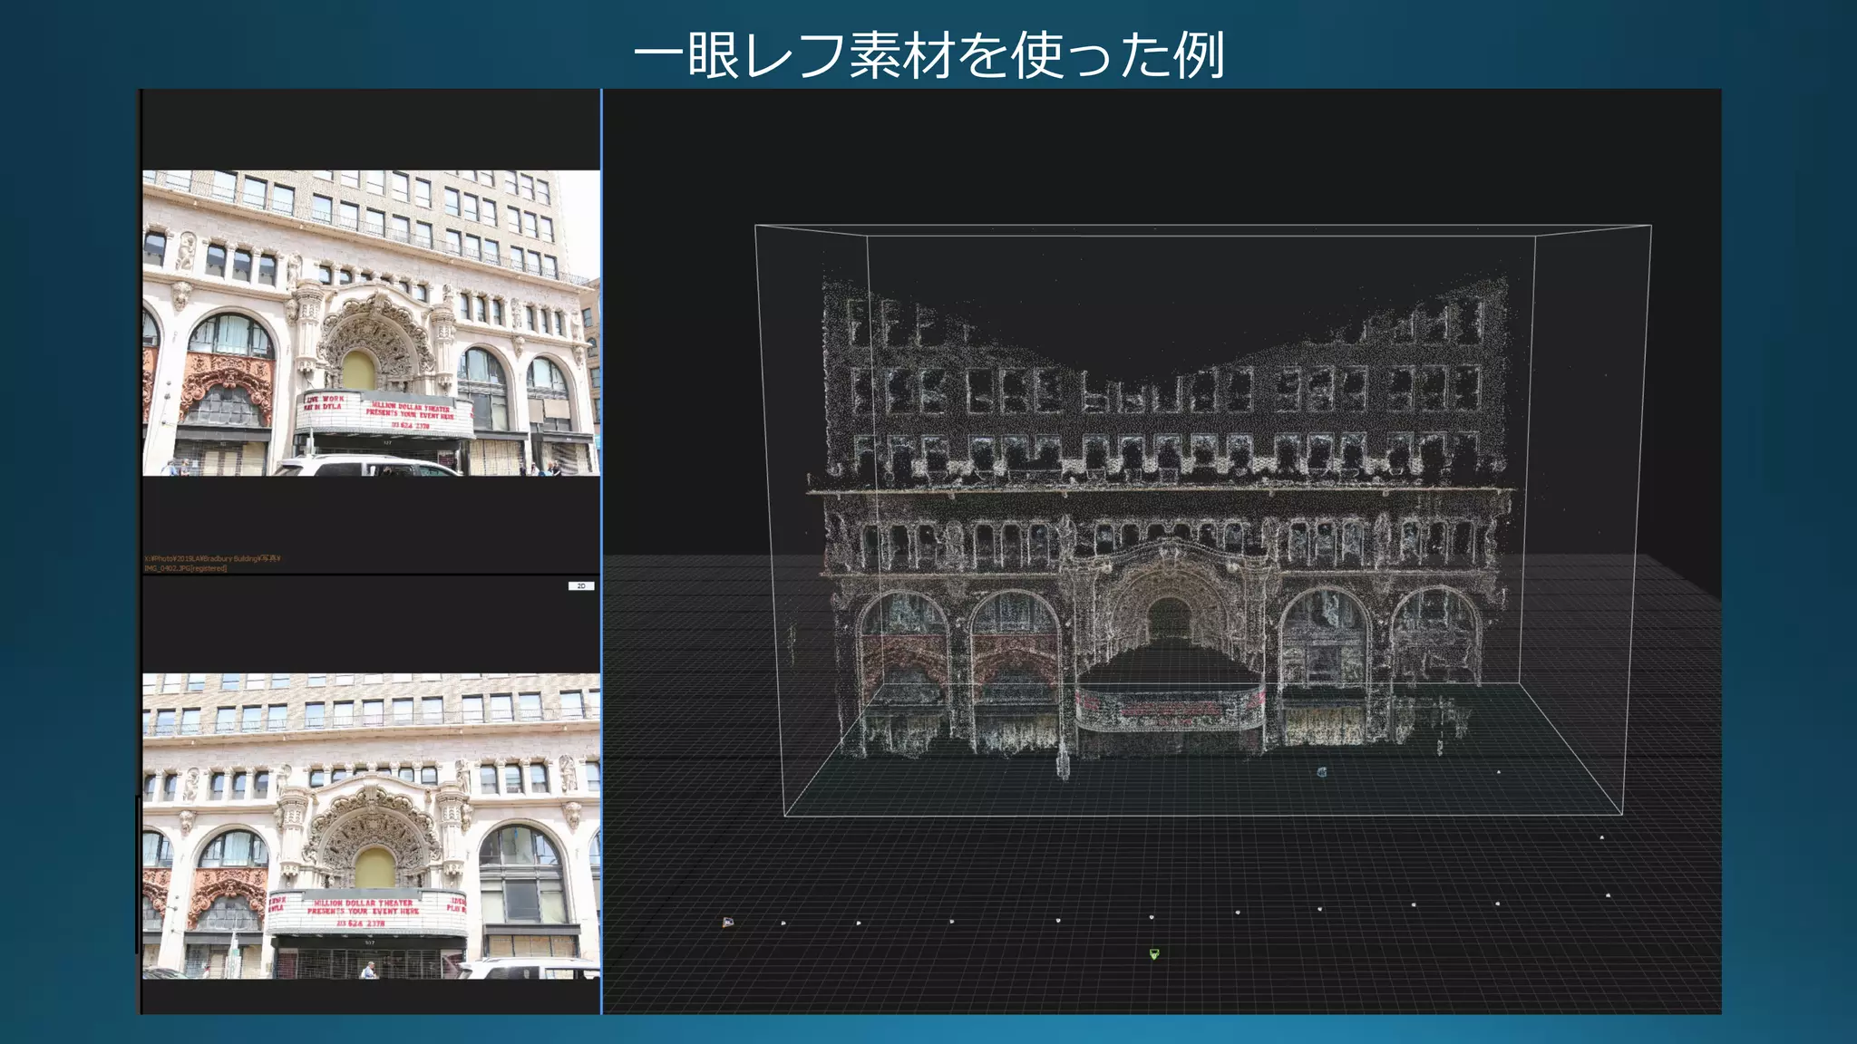The image size is (1857, 1044).
Task: Click the green camera icon in 3D view
Action: pyautogui.click(x=1153, y=953)
